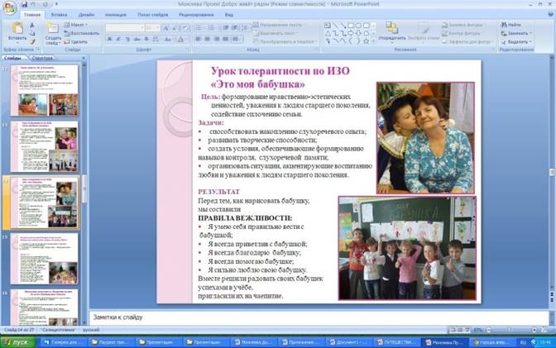
Task: Select the star shape in the shapes gallery
Action: 367,41
